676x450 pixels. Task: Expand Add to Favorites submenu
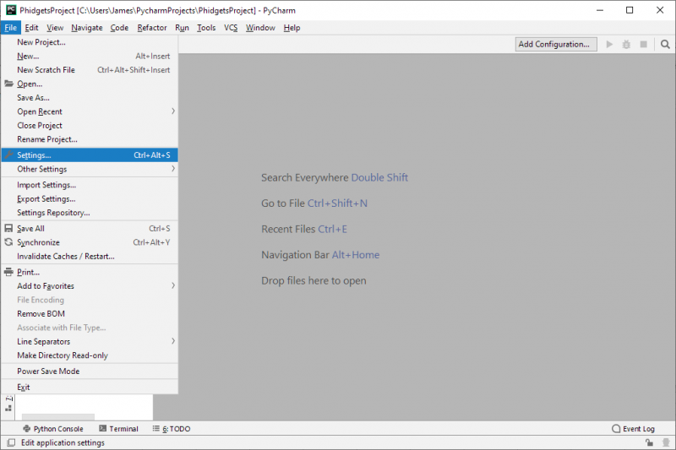90,286
